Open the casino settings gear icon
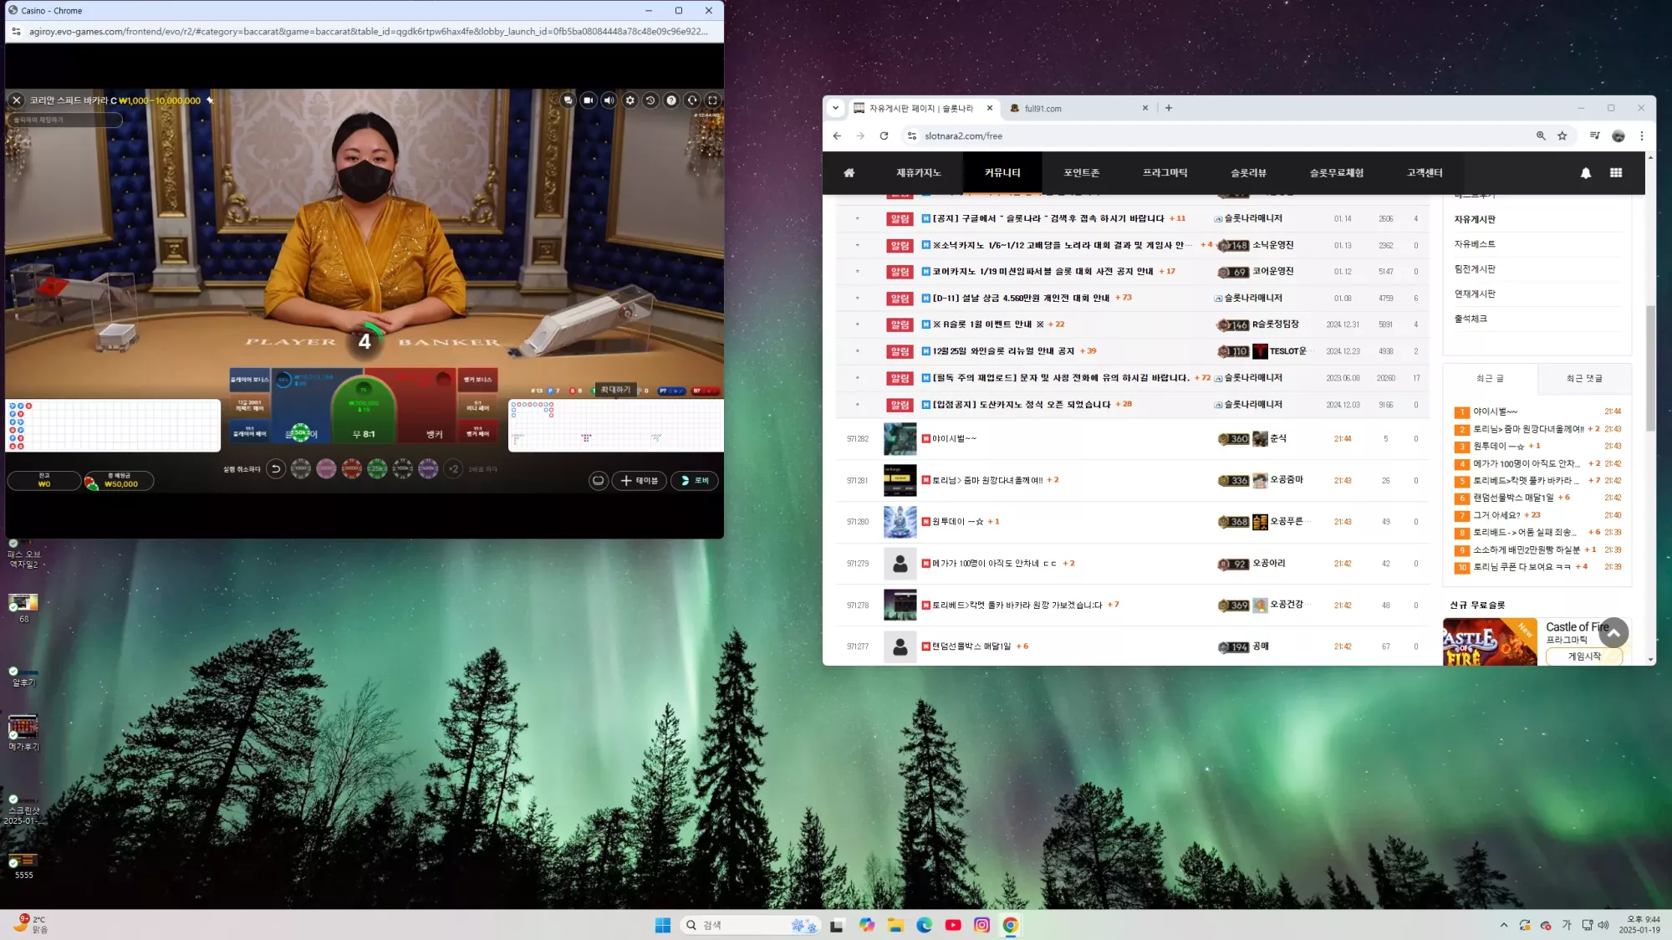The width and height of the screenshot is (1672, 940). (630, 100)
